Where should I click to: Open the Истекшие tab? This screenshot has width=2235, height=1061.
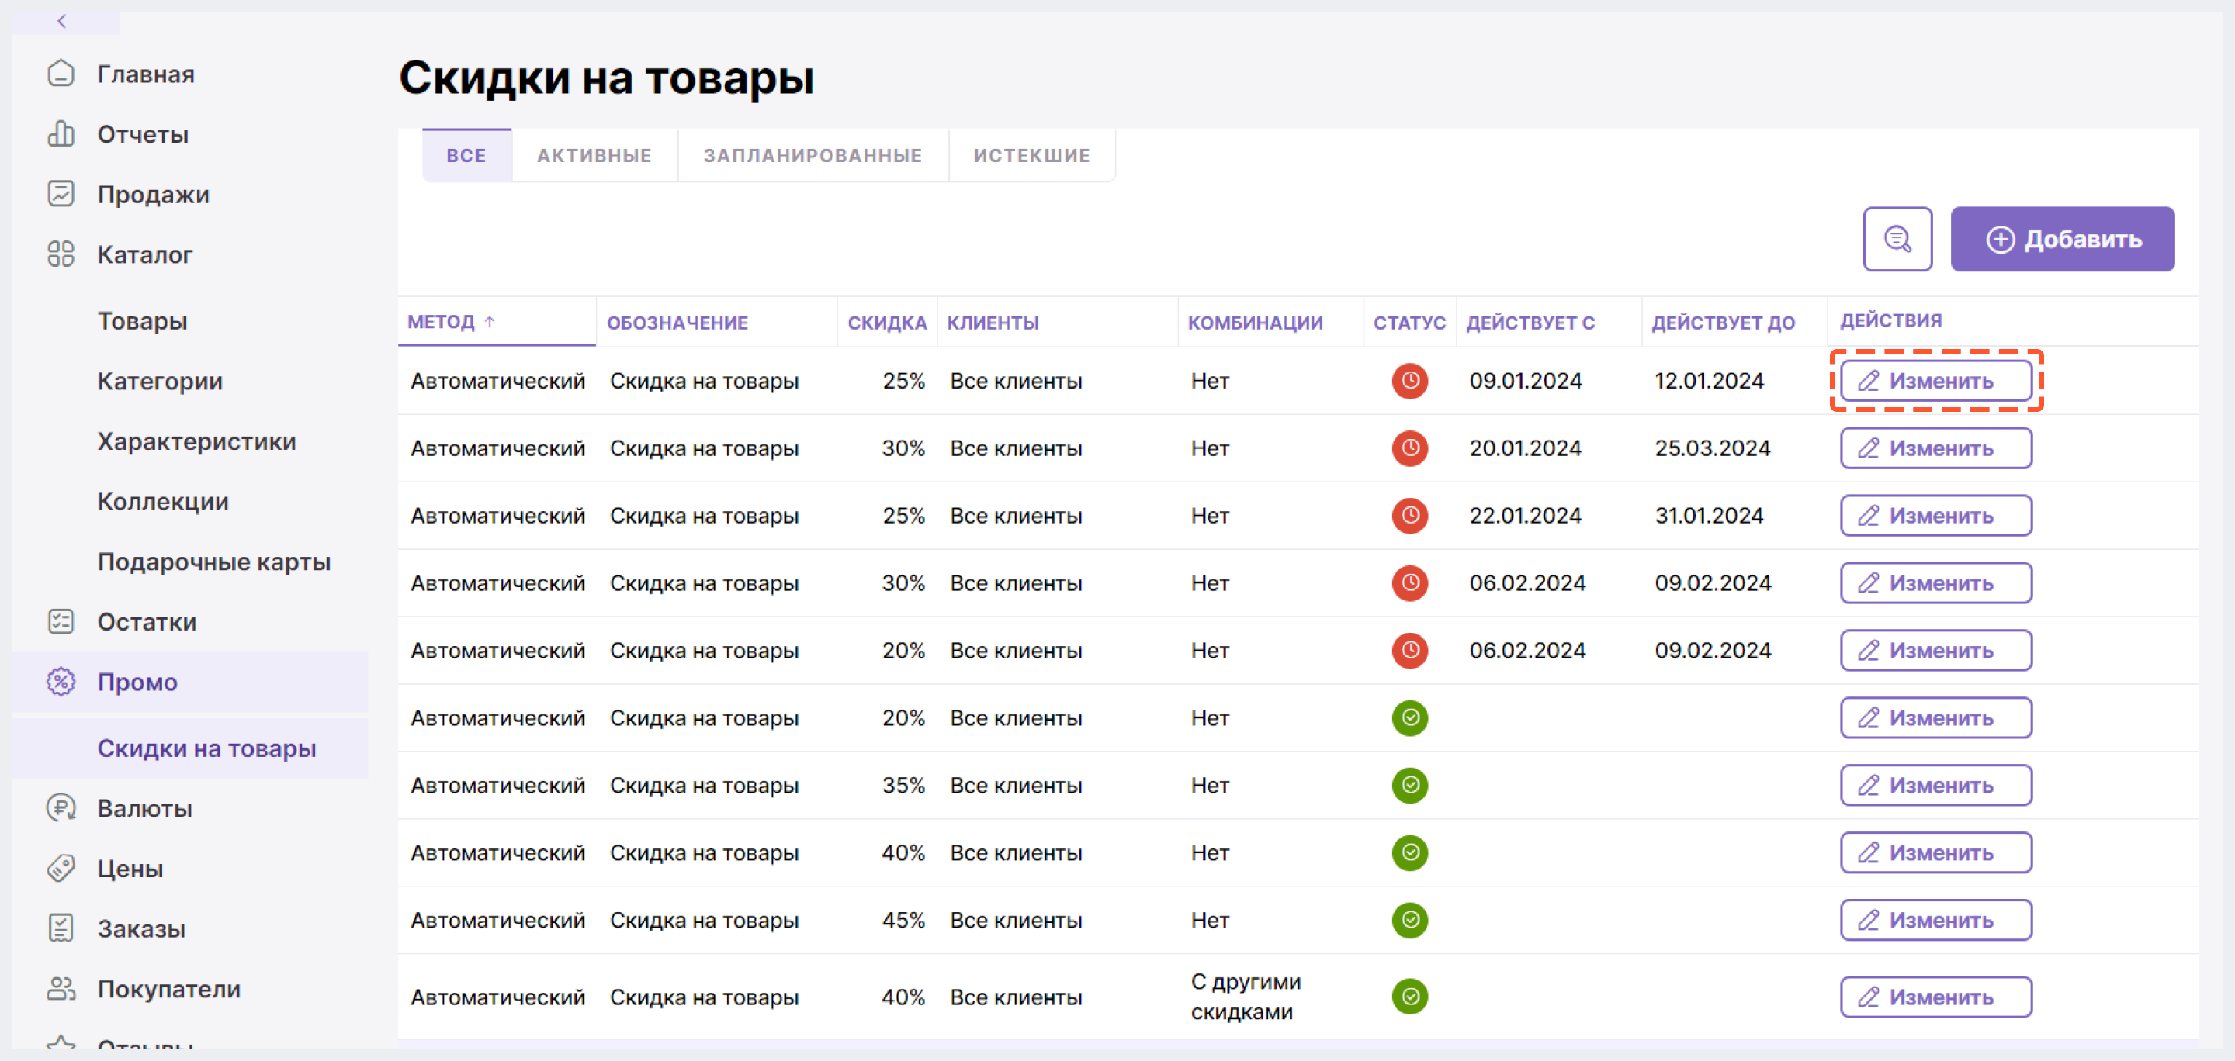(x=1031, y=155)
